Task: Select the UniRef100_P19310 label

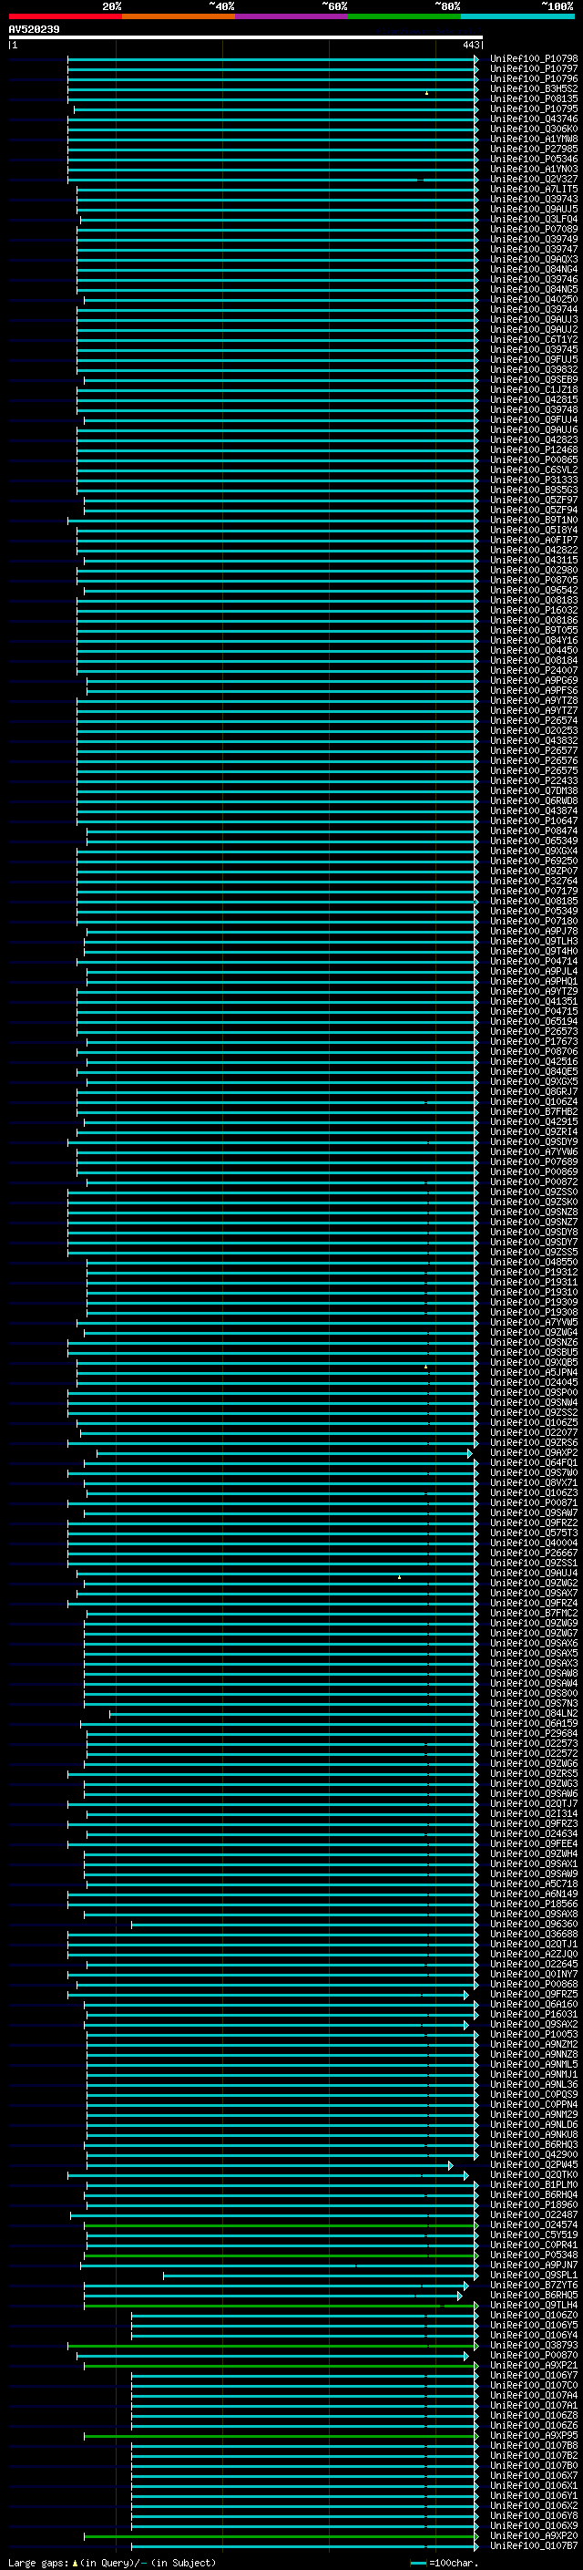Action: [x=534, y=1292]
